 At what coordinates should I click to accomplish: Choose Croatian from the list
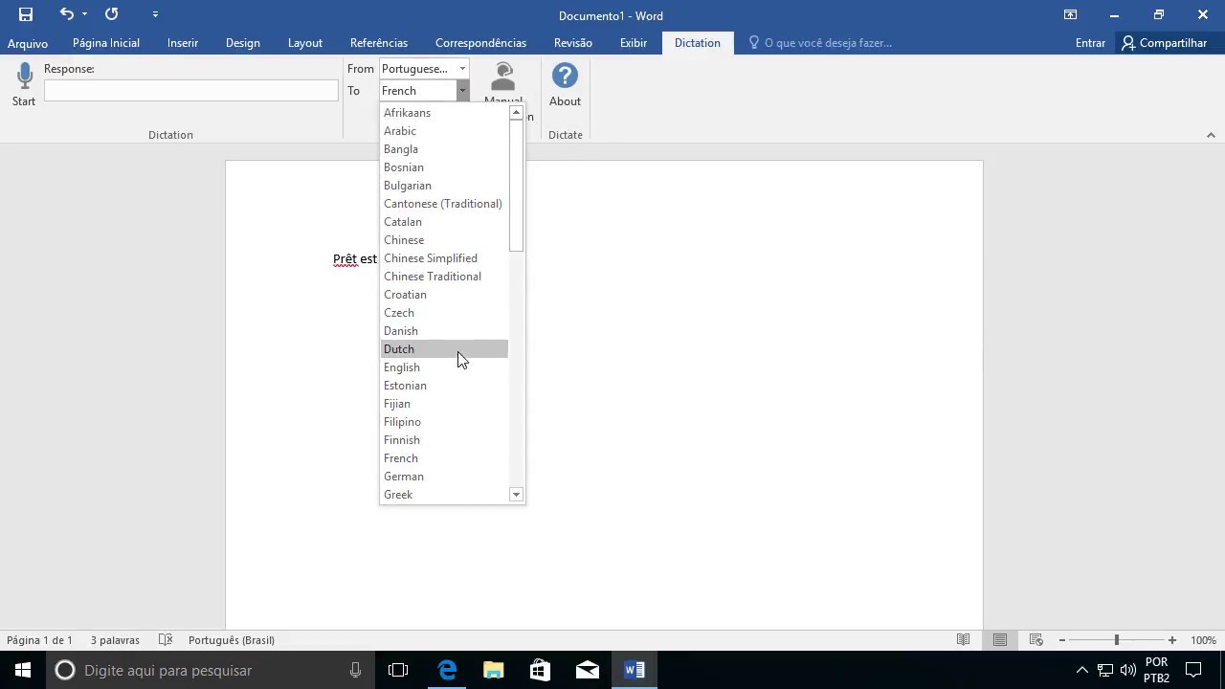(x=444, y=295)
